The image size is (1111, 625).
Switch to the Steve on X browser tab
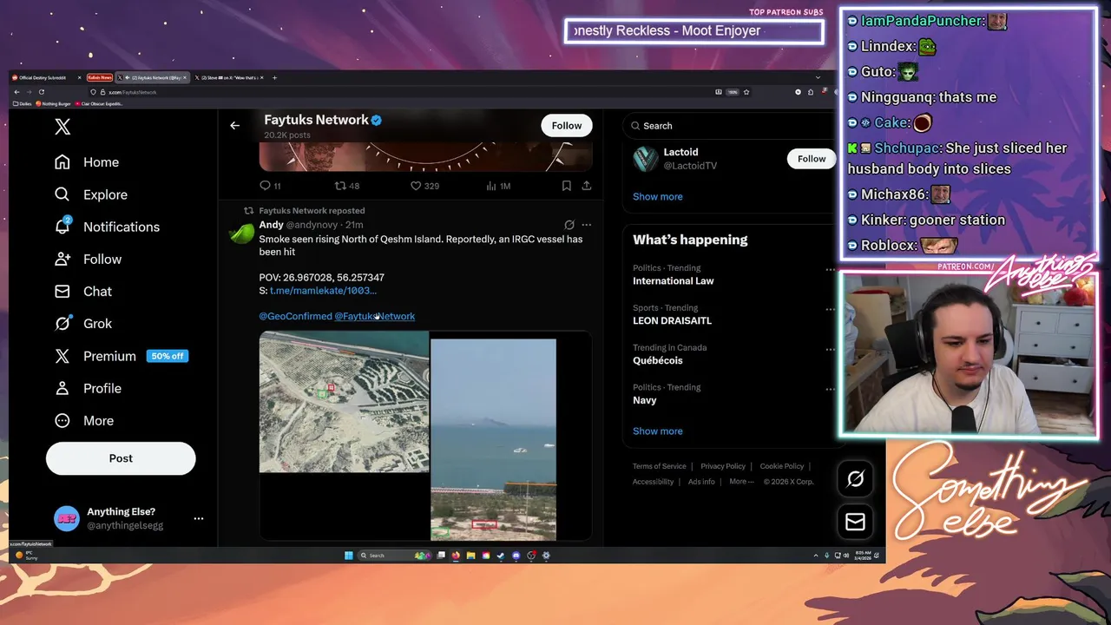230,78
